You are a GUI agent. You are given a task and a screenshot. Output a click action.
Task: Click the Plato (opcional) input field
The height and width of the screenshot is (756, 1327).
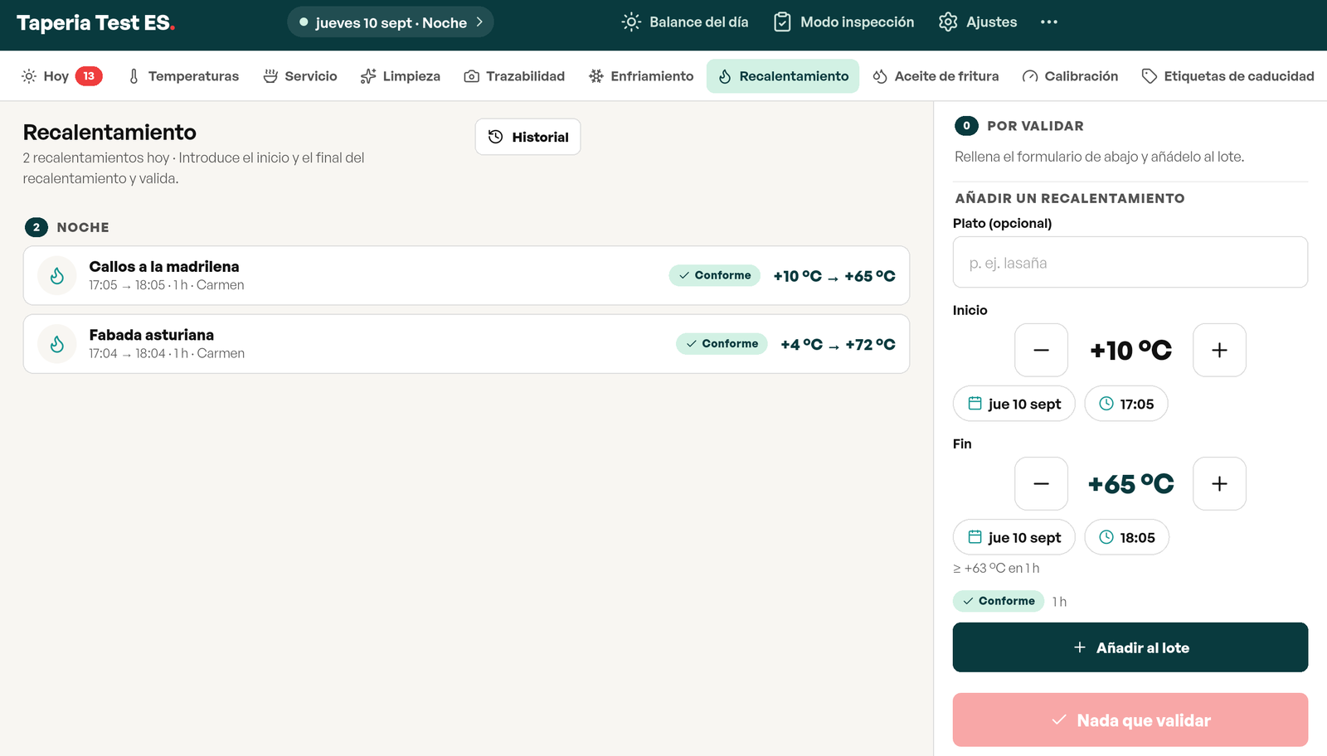[x=1130, y=262]
